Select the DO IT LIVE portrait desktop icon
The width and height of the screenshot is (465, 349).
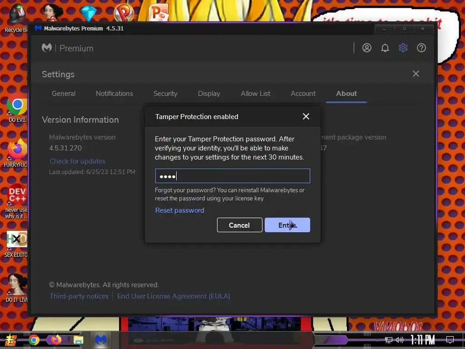(x=17, y=288)
